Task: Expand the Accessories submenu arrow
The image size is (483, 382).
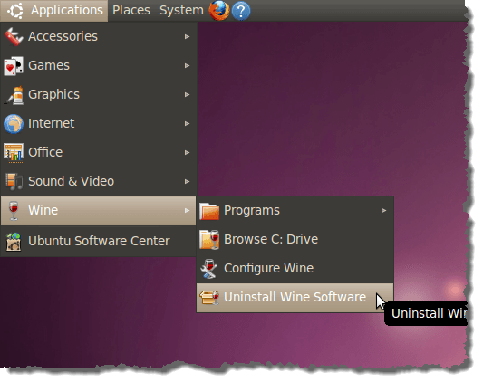Action: pos(187,36)
